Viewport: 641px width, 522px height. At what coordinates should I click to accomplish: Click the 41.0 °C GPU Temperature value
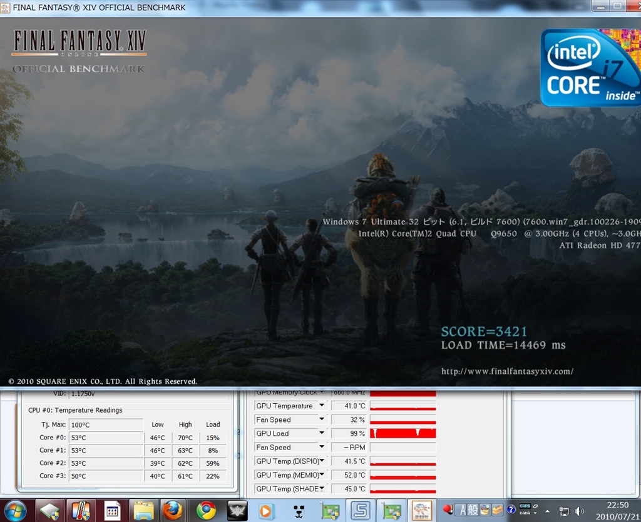349,406
